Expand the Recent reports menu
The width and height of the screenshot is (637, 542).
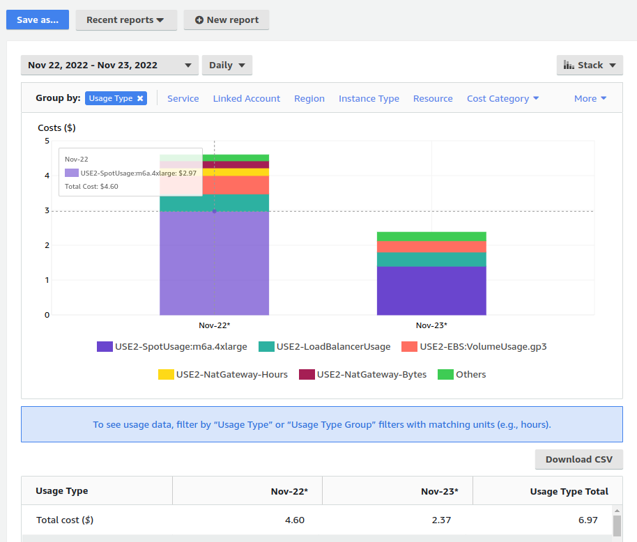(125, 20)
